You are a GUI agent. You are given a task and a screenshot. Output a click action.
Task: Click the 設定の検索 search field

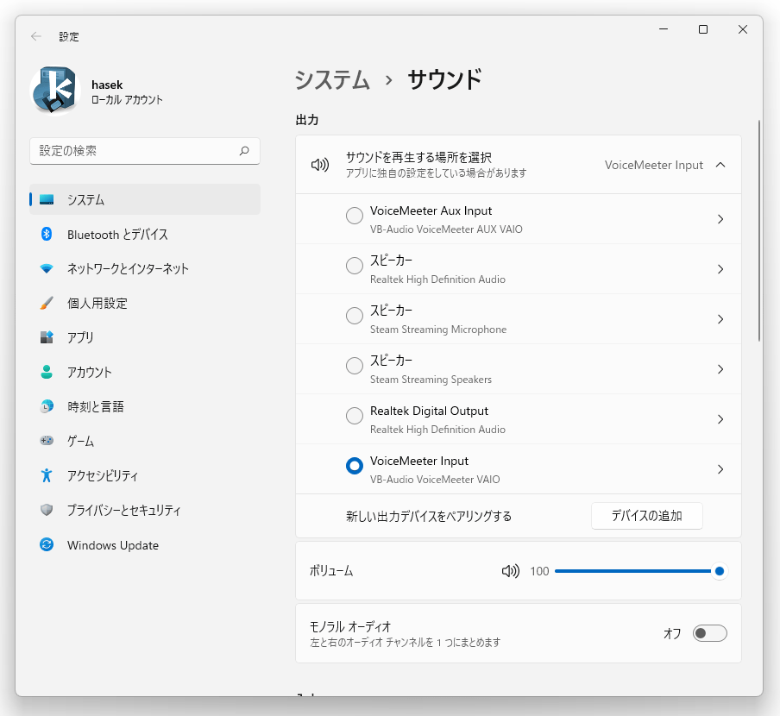tap(145, 151)
